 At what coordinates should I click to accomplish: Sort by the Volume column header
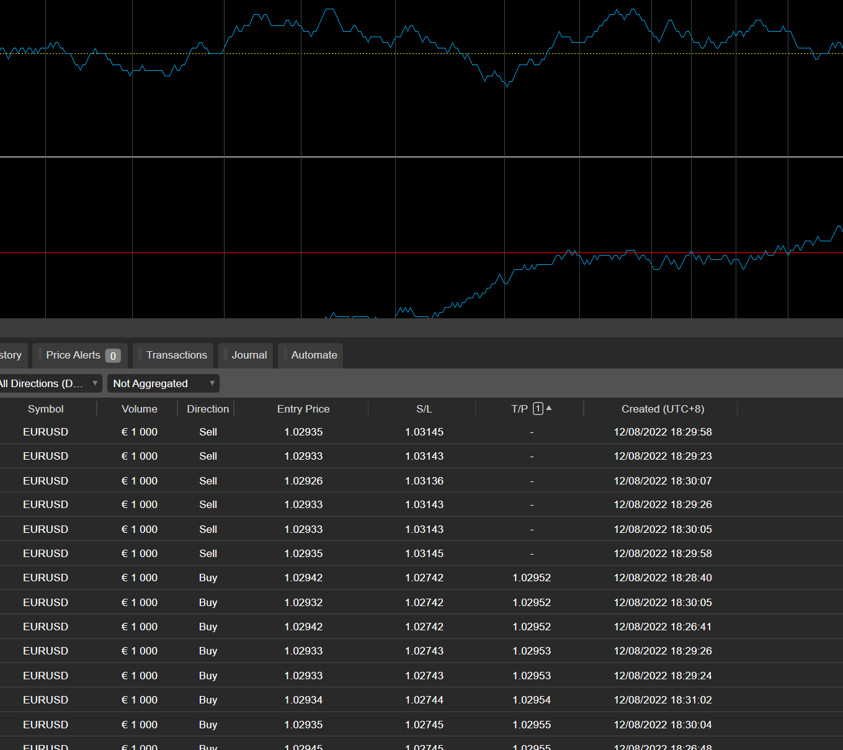point(140,409)
